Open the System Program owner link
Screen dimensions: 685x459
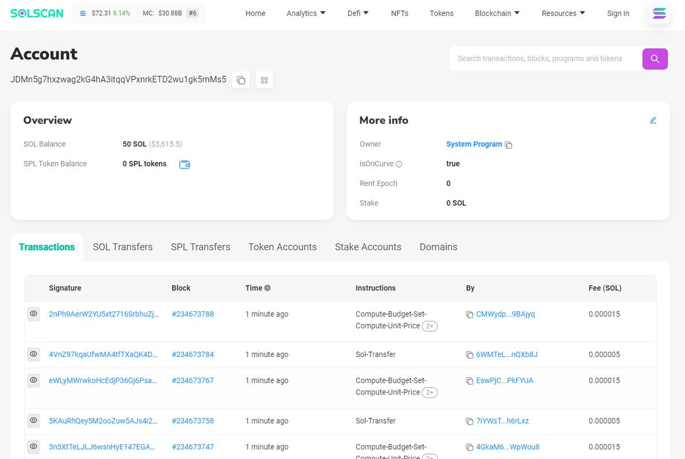[474, 144]
